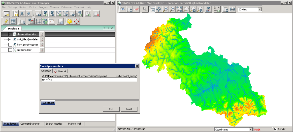Screen dimensions: 293x132
Task: Click the print display icon
Action: tap(232, 9)
